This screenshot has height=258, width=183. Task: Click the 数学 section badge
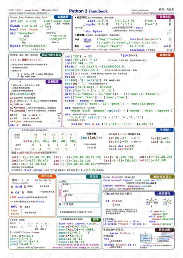pos(96,219)
